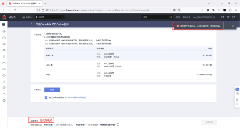The height and width of the screenshot is (128, 240).
Task: Click the Huawei Cloud logo
Action: click(4, 17)
